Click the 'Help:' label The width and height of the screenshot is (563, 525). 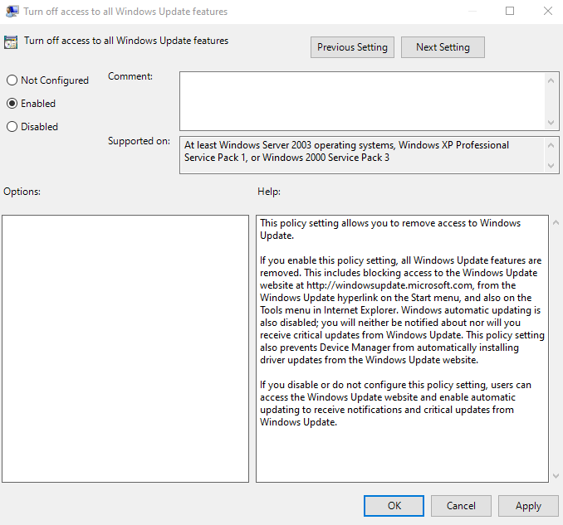click(269, 192)
